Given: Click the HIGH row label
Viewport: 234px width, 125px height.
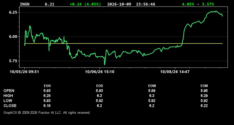Looking at the screenshot, I should point(8,96).
